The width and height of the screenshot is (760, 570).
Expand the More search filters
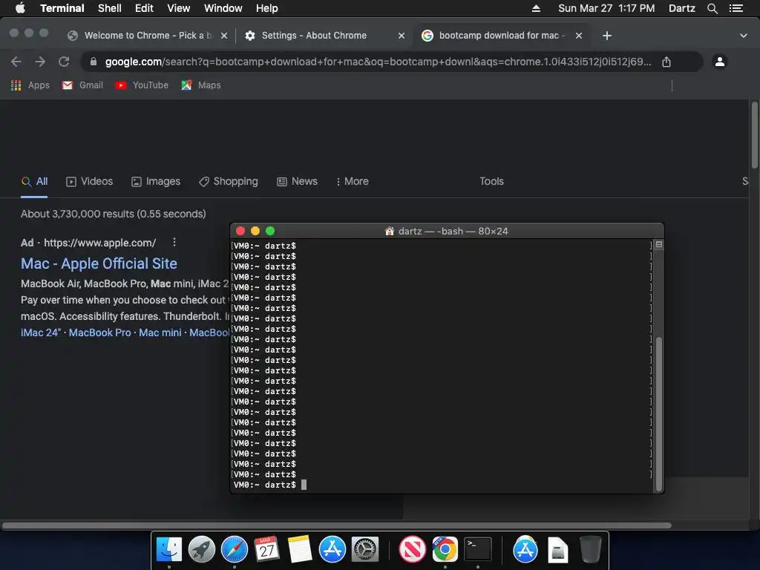click(x=353, y=181)
